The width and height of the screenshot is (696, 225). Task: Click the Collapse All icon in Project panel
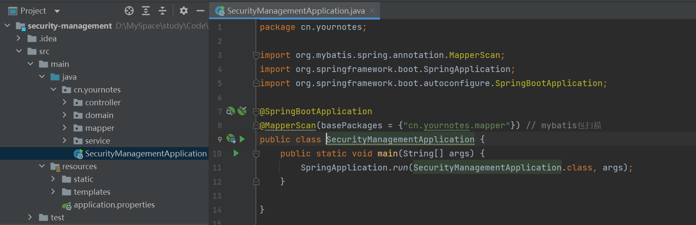(162, 11)
